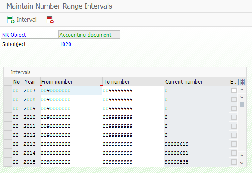Click the Maintain Number Range Intervals title
252x173 pixels.
pyautogui.click(x=59, y=6)
